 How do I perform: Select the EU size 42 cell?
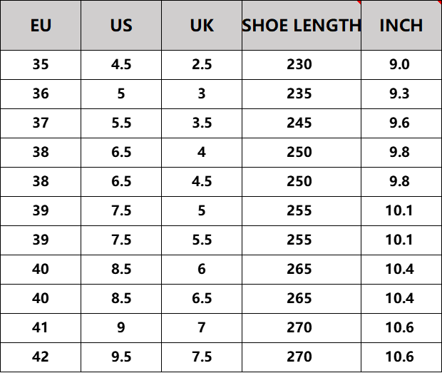click(41, 357)
